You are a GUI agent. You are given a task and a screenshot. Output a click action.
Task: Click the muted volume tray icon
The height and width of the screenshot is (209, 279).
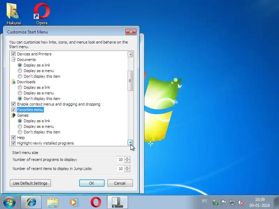point(241,202)
